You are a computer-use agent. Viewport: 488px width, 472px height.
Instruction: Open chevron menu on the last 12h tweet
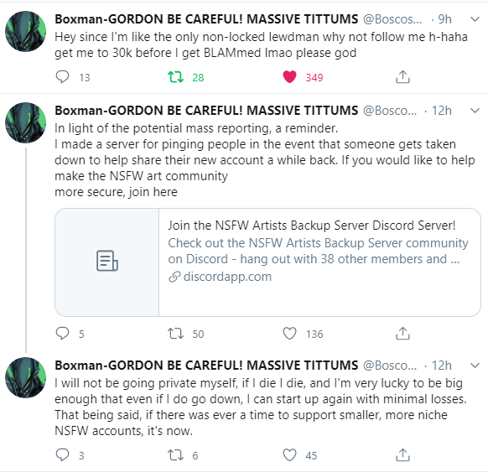point(475,366)
